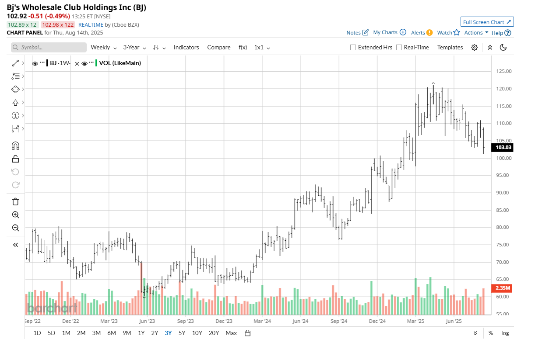Click the VOL green color swatch
Screen dimensions: 535x346
click(96, 63)
